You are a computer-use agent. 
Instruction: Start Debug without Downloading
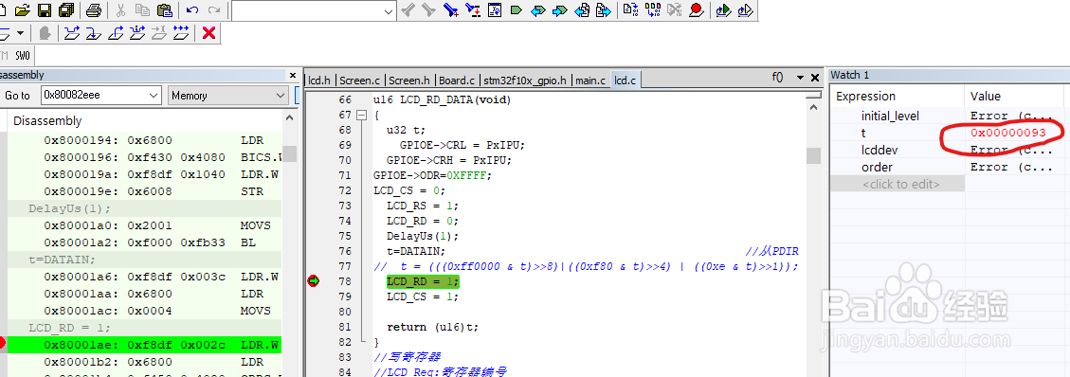pyautogui.click(x=745, y=10)
